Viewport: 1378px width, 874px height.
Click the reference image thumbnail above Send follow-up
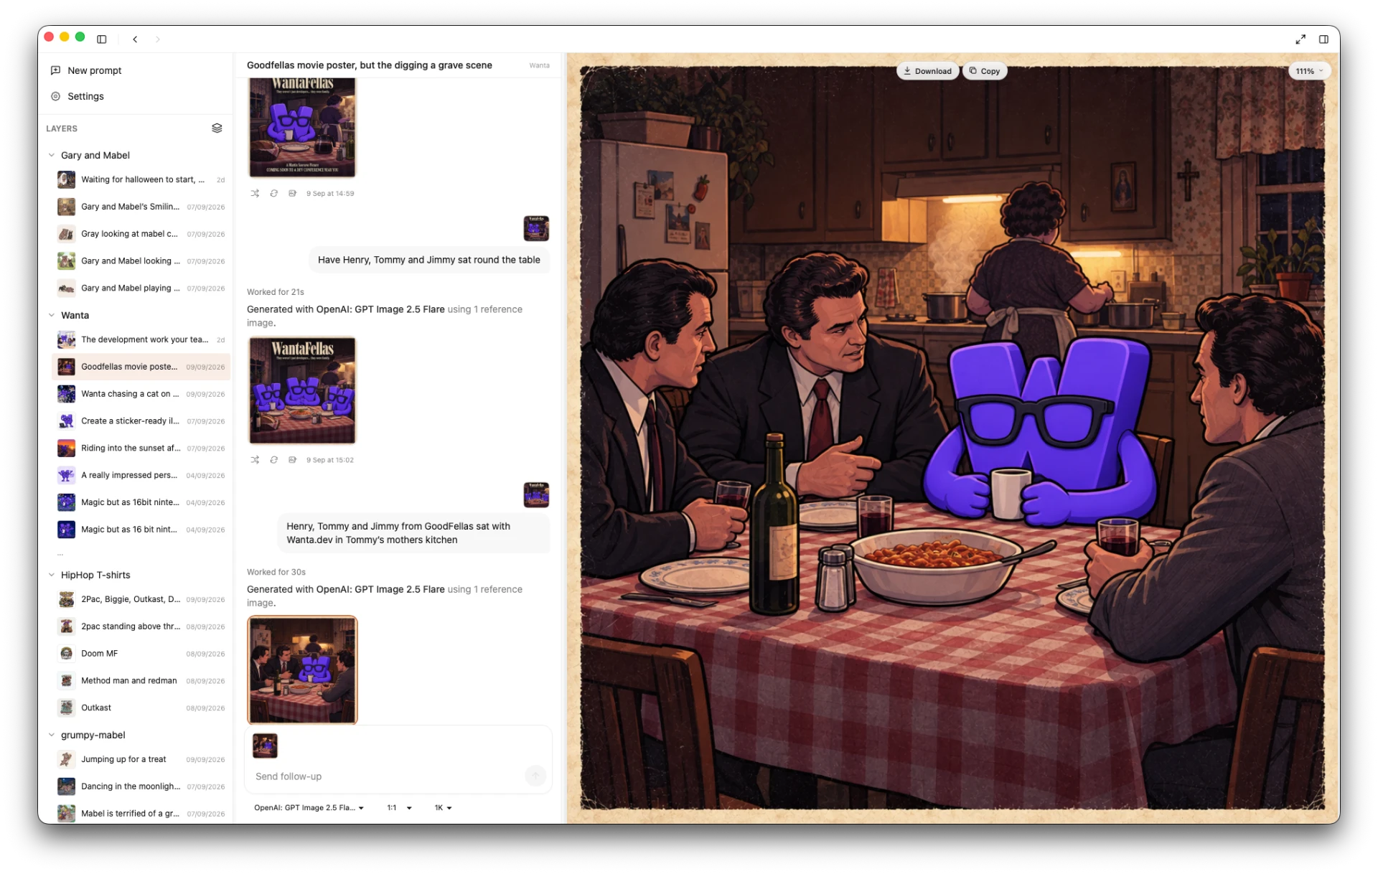tap(265, 746)
